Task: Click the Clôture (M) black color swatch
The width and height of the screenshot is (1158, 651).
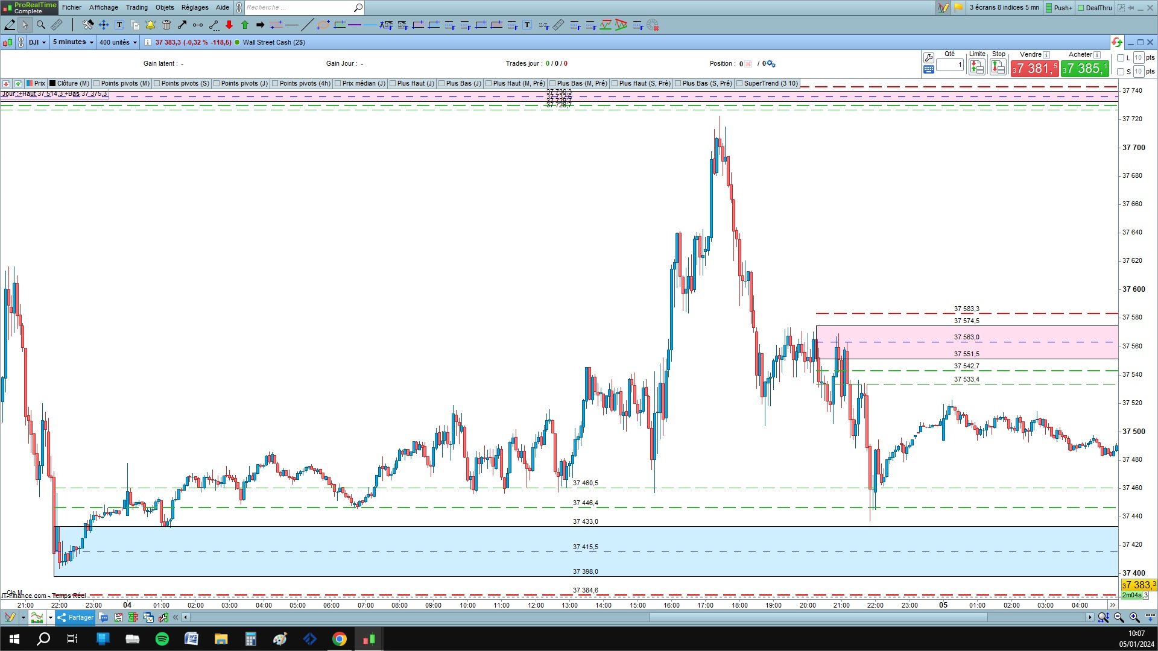Action: click(x=52, y=84)
